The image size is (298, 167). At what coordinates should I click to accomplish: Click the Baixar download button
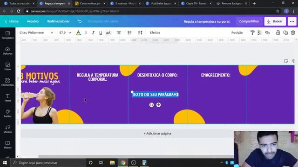[275, 21]
